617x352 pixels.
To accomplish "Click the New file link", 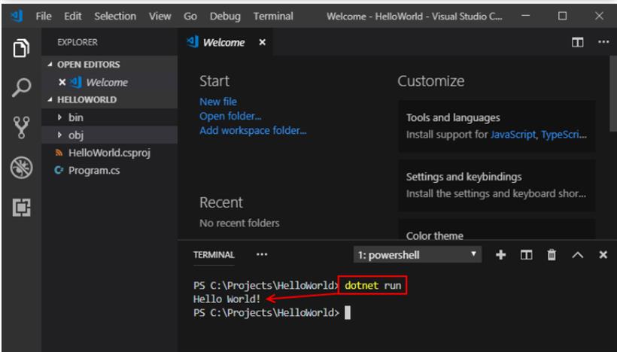I will [x=218, y=102].
